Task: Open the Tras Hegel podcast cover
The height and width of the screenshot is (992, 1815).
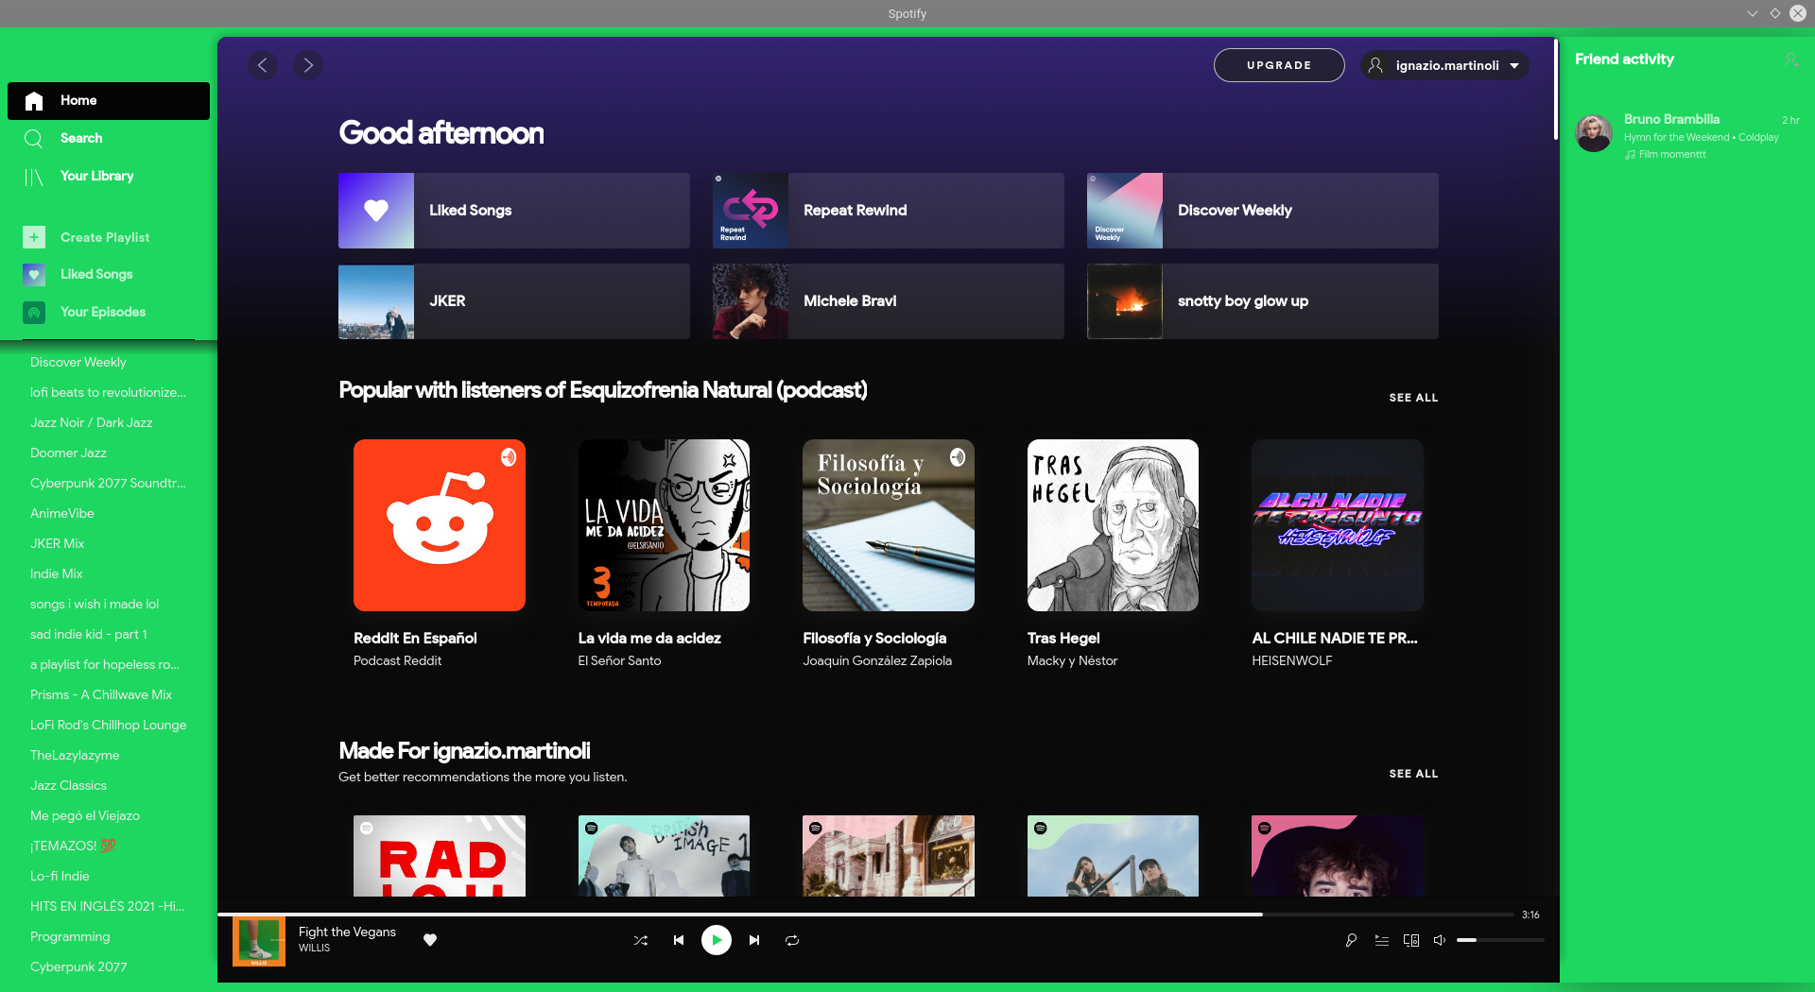Action: pos(1113,525)
